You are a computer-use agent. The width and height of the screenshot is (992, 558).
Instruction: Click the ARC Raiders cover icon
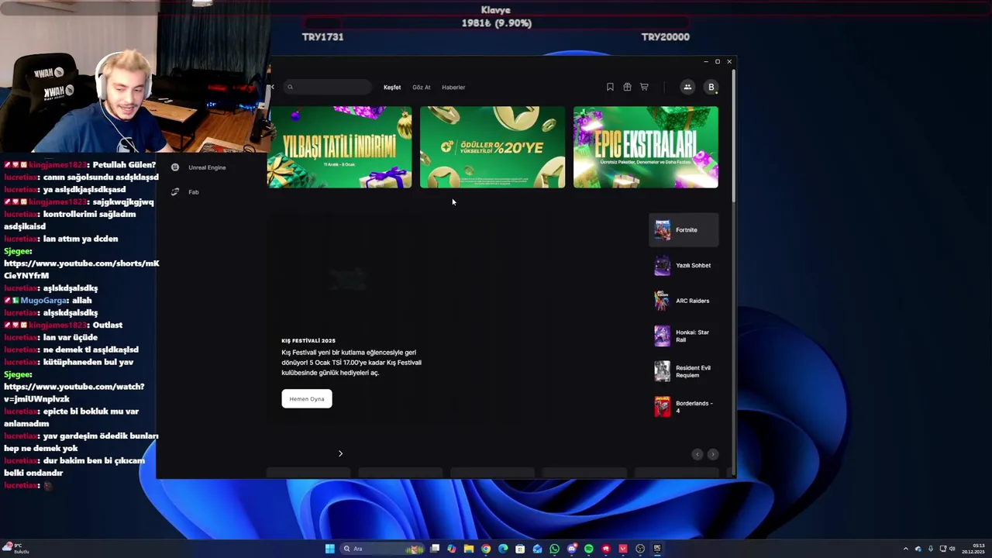662,301
